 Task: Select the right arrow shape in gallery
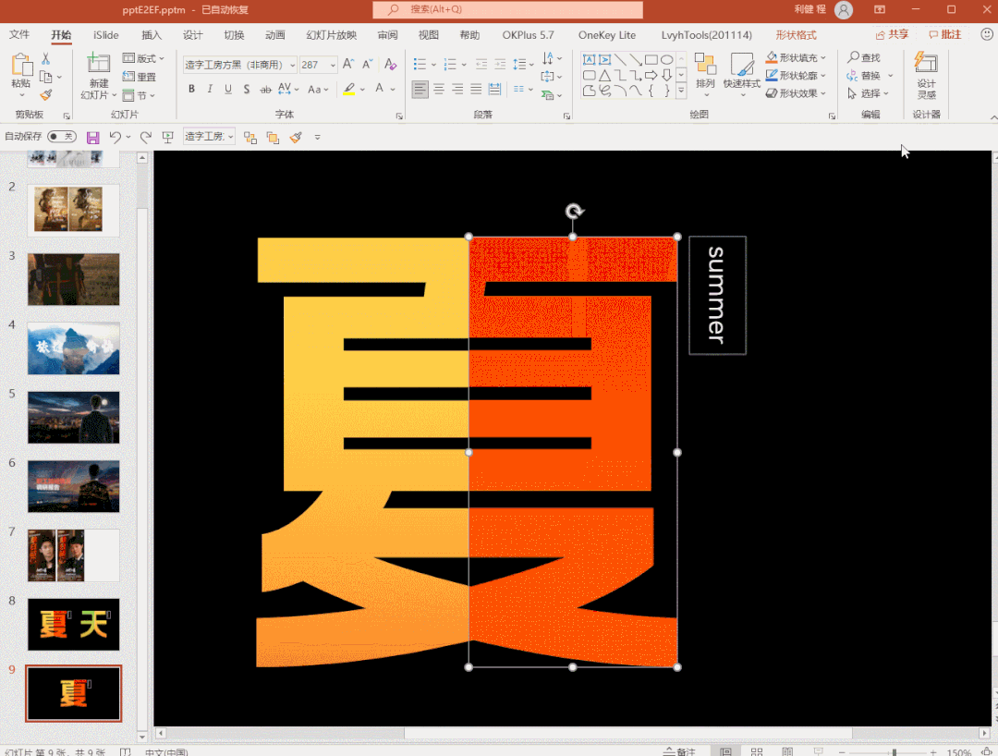(x=651, y=75)
